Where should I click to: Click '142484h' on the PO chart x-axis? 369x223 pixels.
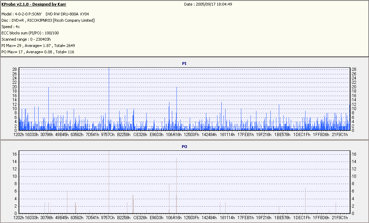pyautogui.click(x=209, y=218)
